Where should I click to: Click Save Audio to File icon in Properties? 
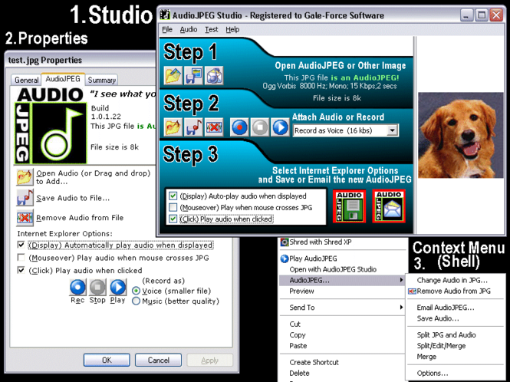pos(25,198)
